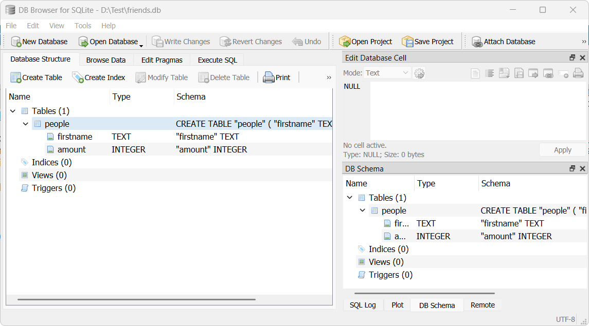Click the Open Database toolbar button
The height and width of the screenshot is (326, 589).
pyautogui.click(x=108, y=42)
